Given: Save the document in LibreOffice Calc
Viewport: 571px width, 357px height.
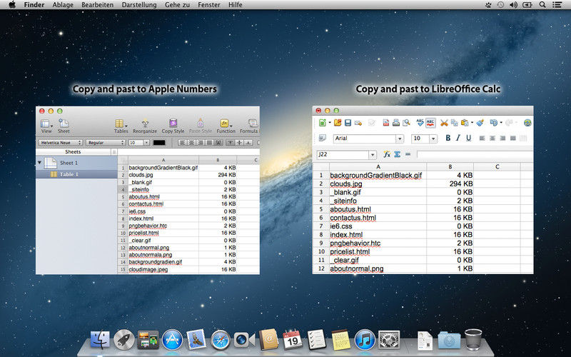Looking at the screenshot, I should point(348,123).
